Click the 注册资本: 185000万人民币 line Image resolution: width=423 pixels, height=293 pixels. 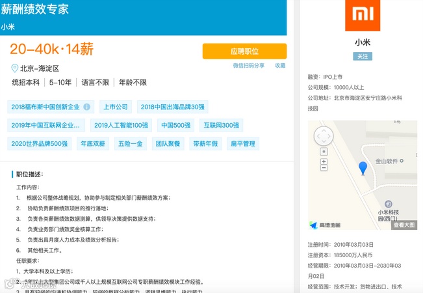coord(340,255)
